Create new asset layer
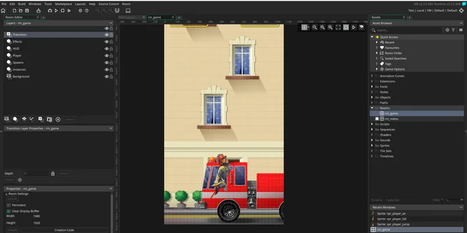The image size is (467, 233). (41, 119)
